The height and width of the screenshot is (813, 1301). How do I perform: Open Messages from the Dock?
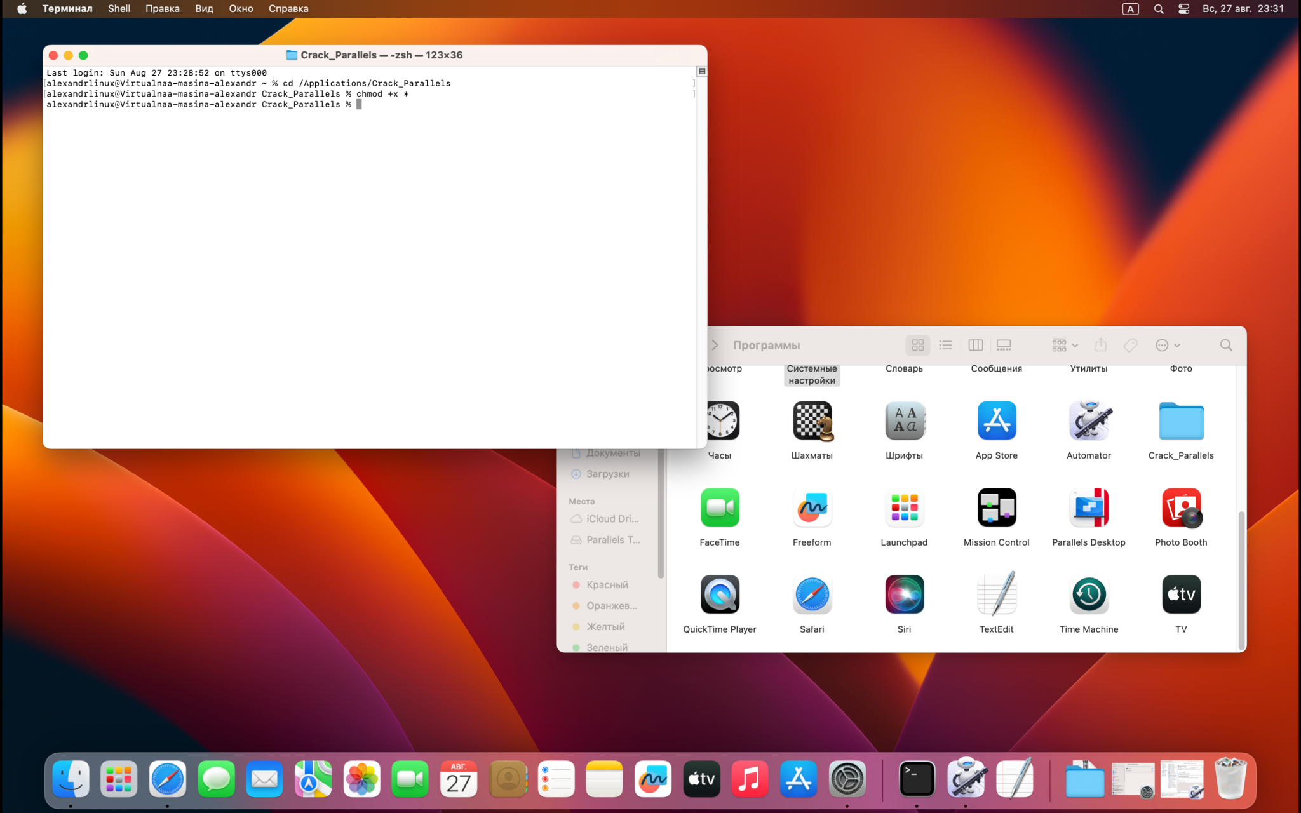point(216,779)
